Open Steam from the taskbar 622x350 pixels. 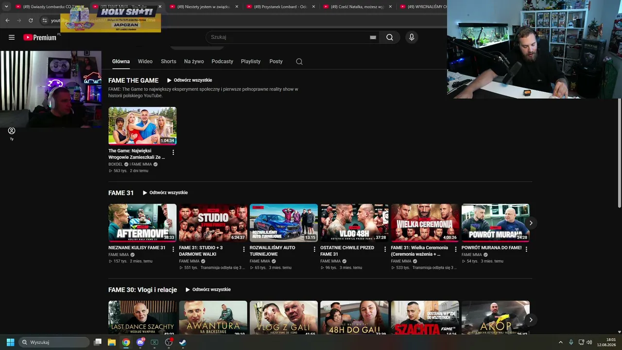183,342
